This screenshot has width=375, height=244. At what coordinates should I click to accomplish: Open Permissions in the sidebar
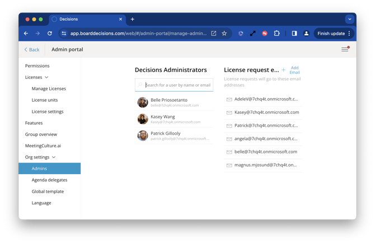pyautogui.click(x=37, y=66)
